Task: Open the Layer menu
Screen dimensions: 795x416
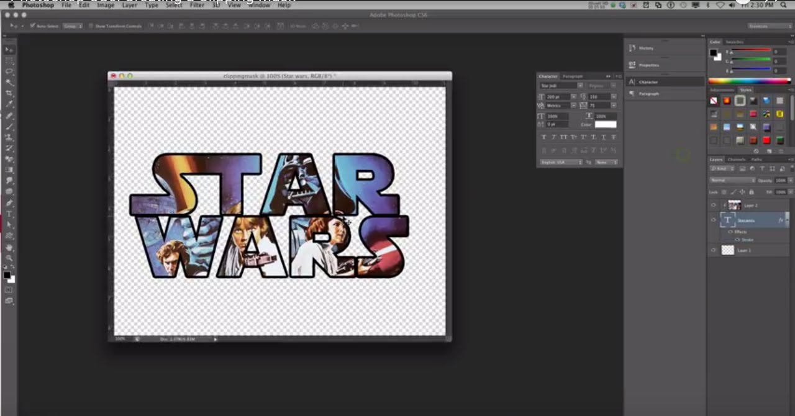Action: point(129,5)
